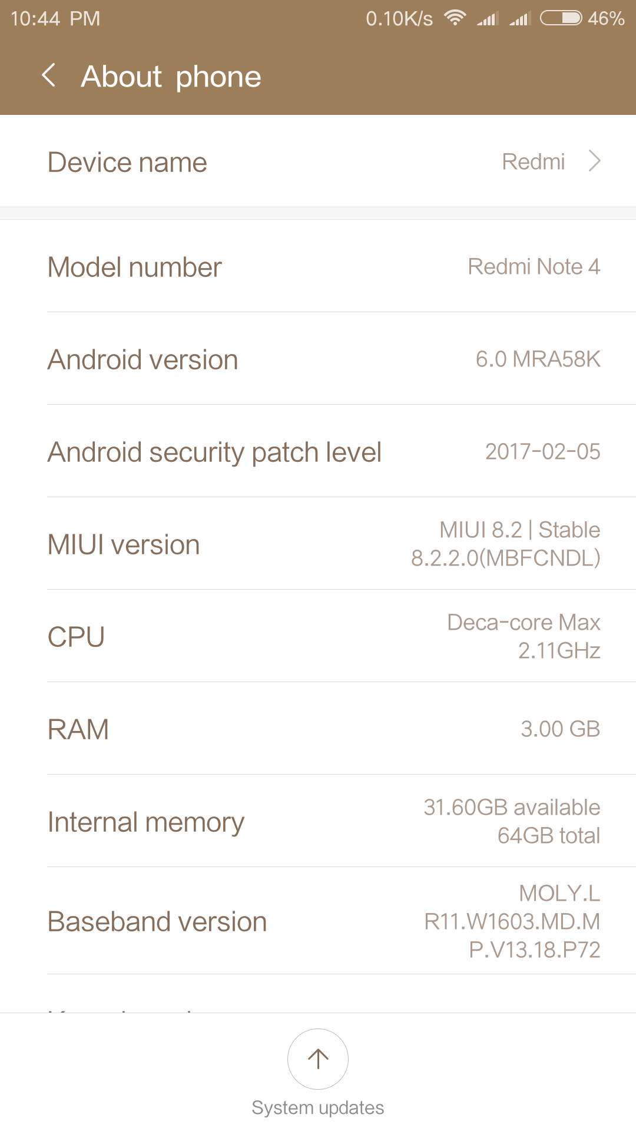Tap the network speed indicator
The image size is (636, 1131).
(399, 19)
